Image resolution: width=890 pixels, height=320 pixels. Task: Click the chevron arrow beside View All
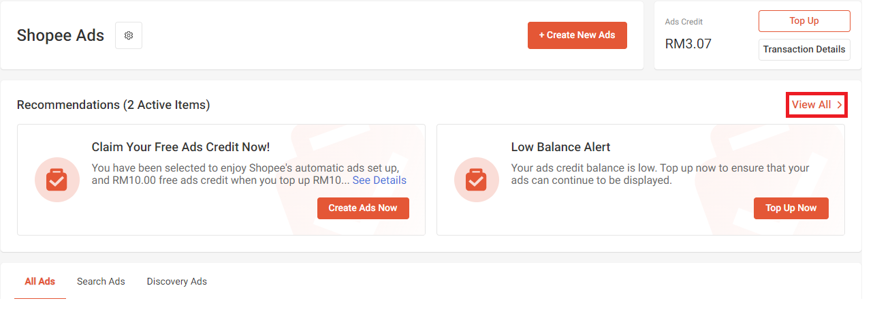(840, 105)
